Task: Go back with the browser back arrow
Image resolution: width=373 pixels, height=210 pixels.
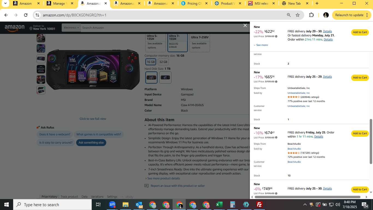Action: click(x=6, y=15)
